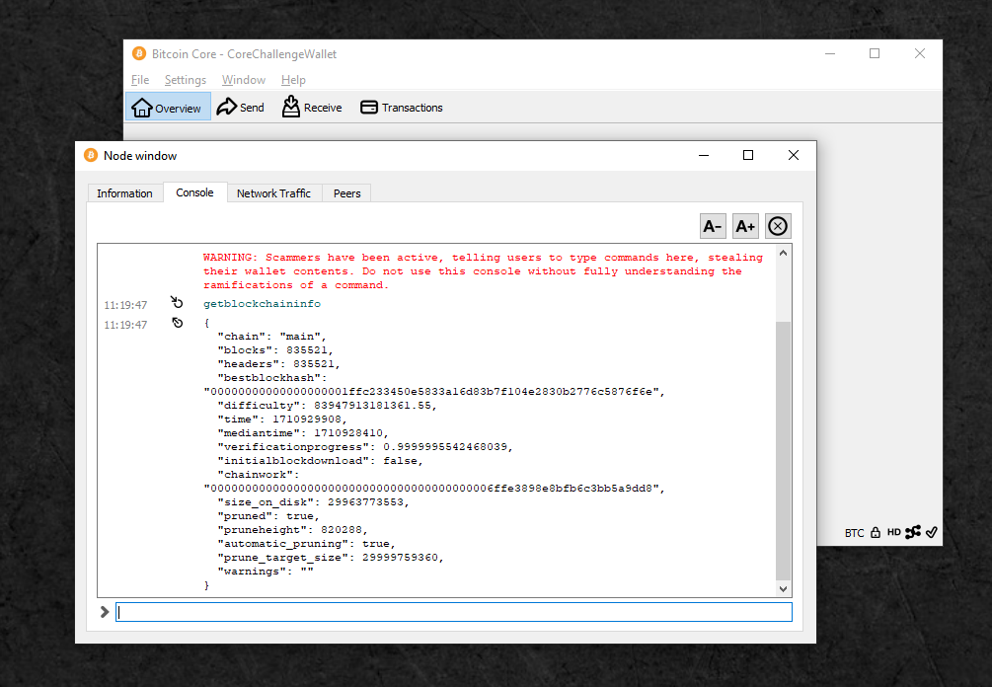Click the "prune_target_size" line
This screenshot has width=992, height=687.
331,558
